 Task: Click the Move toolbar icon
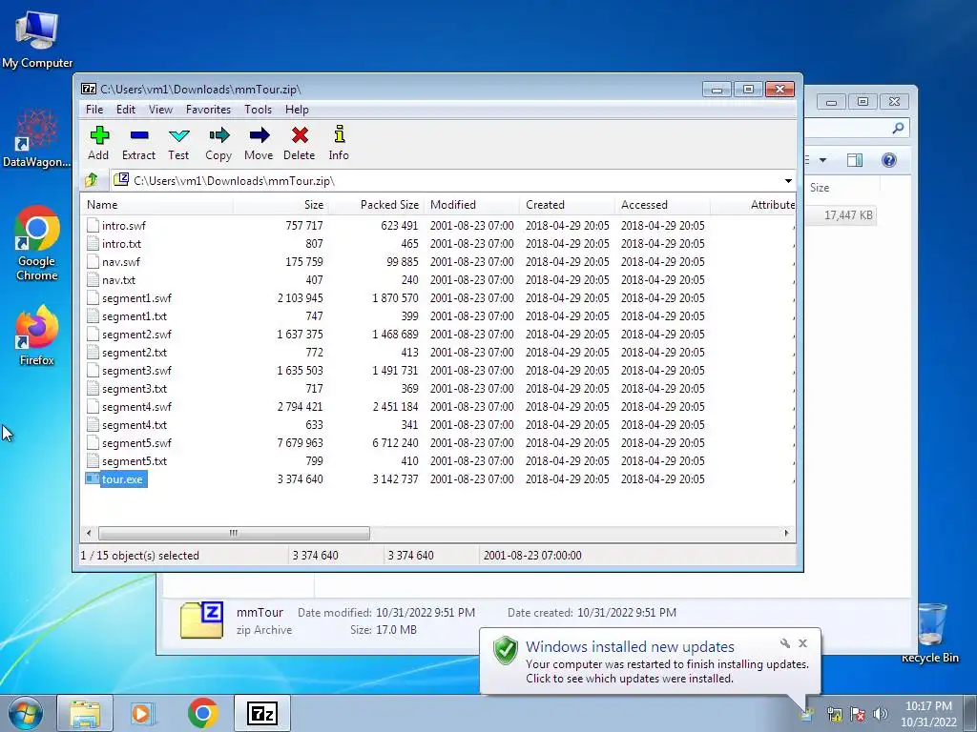pyautogui.click(x=260, y=135)
